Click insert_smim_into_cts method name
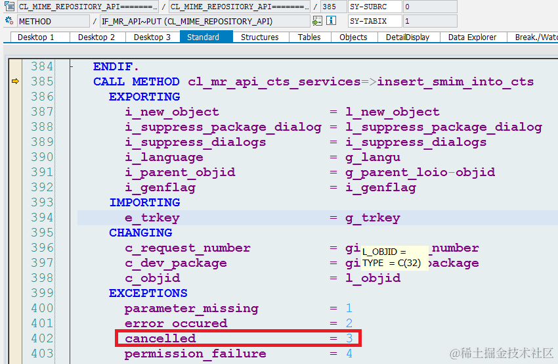The image size is (558, 364). click(456, 81)
